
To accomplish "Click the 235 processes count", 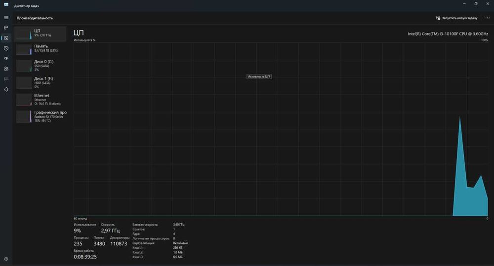I will click(78, 244).
